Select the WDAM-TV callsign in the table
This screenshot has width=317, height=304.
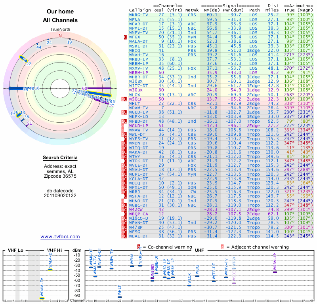tap(138, 108)
